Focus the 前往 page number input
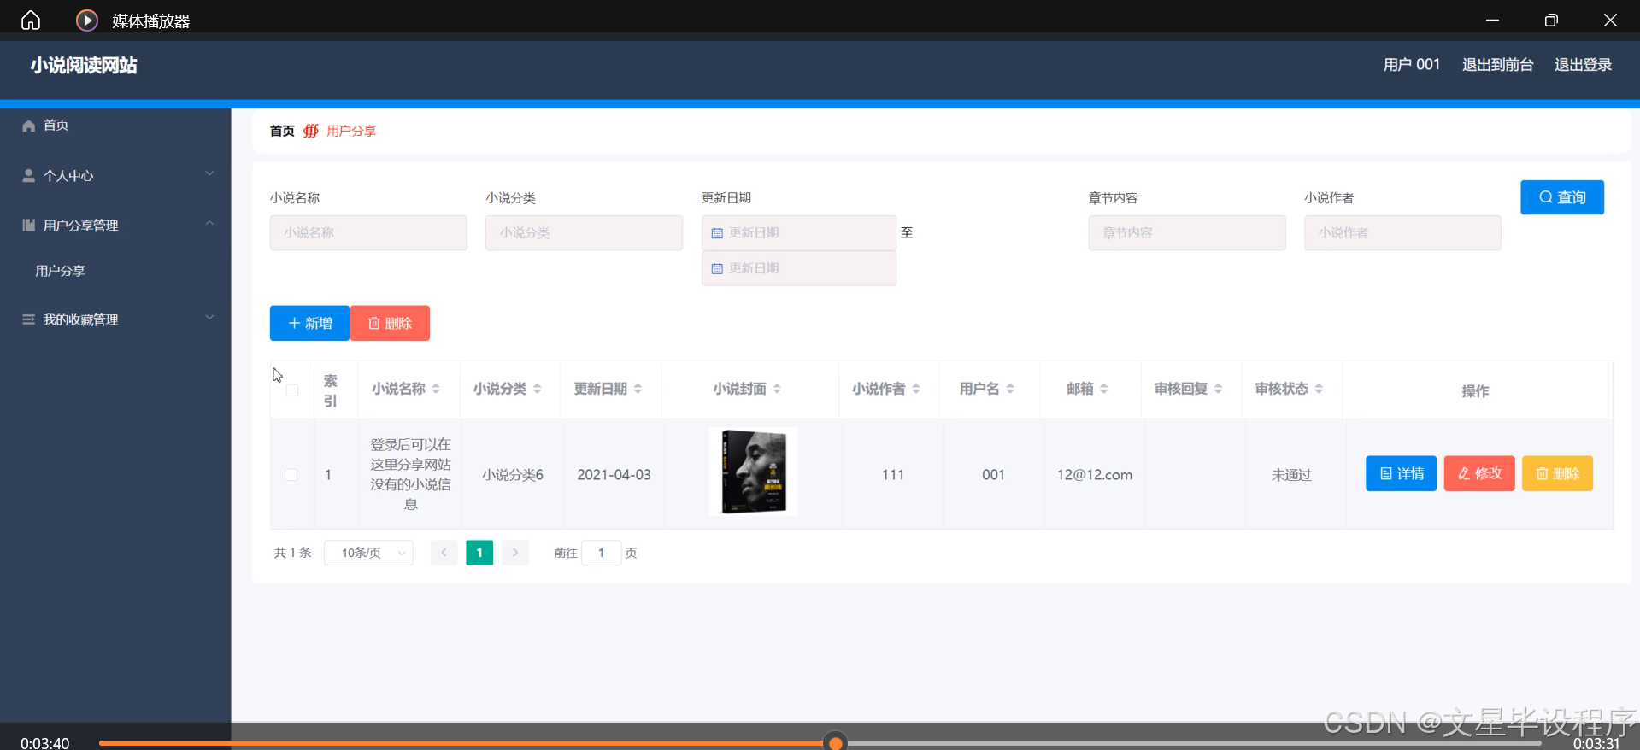1640x750 pixels. coord(601,553)
